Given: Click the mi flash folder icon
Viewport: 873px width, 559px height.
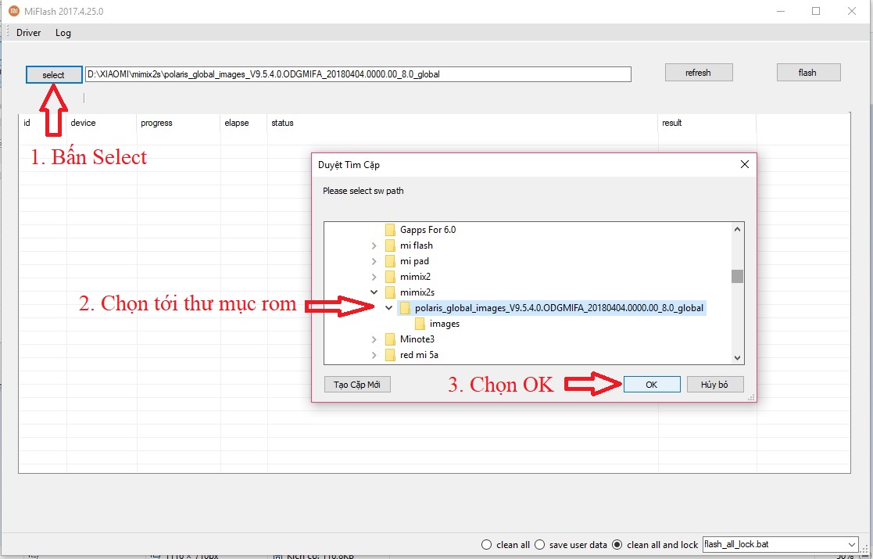Looking at the screenshot, I should pyautogui.click(x=390, y=245).
